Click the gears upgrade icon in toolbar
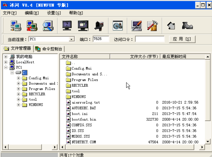This screenshot has width=212, height=157. [118, 26]
